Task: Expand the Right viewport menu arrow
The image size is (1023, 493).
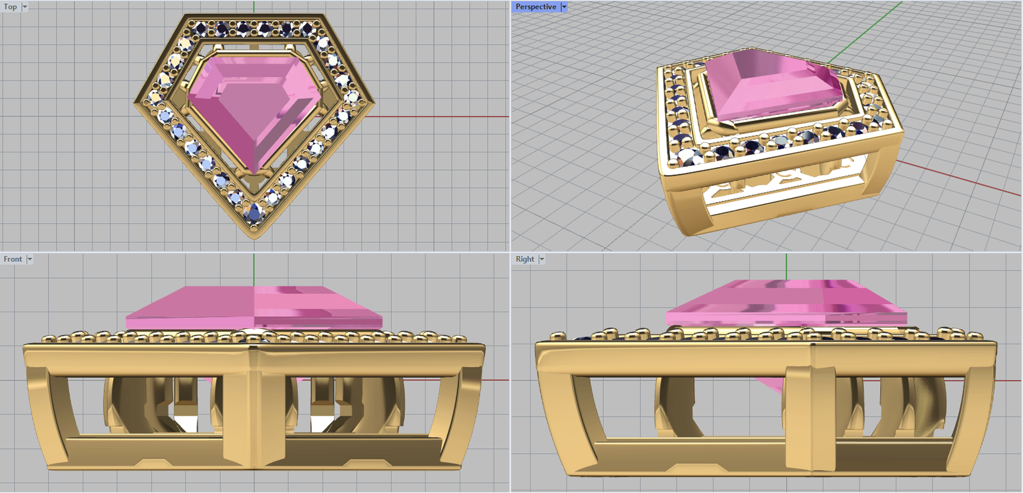Action: [542, 259]
